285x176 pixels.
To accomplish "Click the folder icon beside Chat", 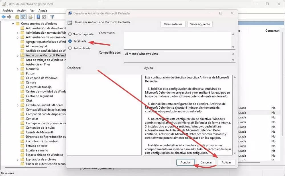I will (22, 100).
